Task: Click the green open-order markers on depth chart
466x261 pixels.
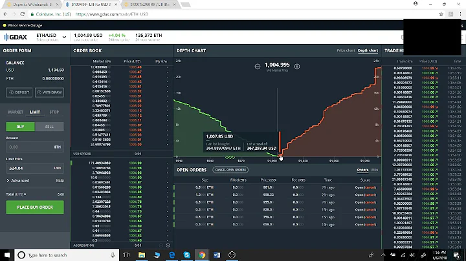Action: [230, 157]
